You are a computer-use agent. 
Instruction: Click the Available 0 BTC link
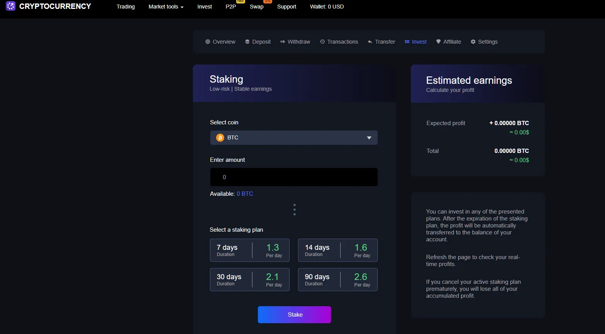(x=245, y=194)
